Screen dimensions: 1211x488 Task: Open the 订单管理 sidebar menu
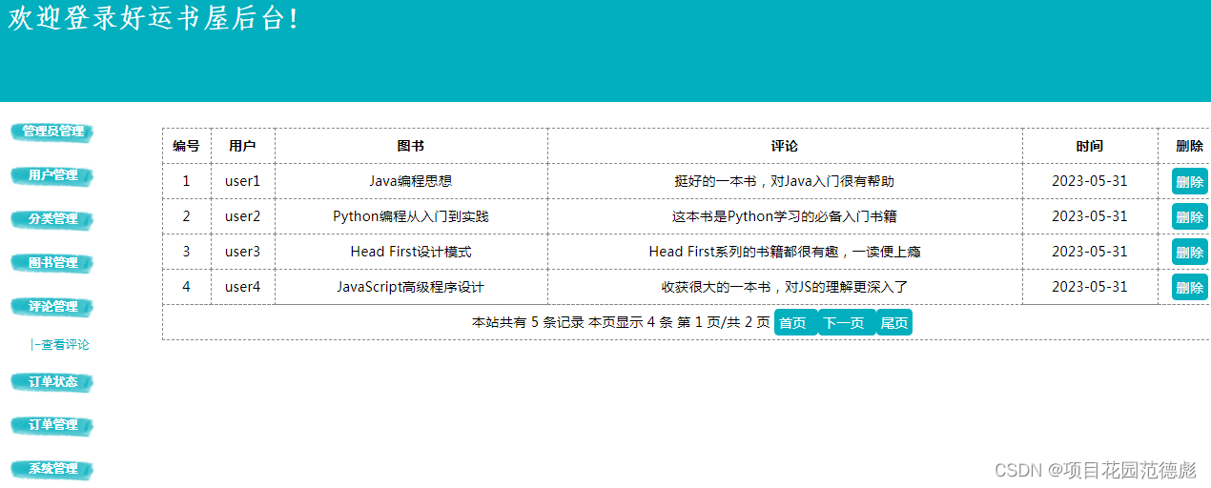(x=52, y=425)
